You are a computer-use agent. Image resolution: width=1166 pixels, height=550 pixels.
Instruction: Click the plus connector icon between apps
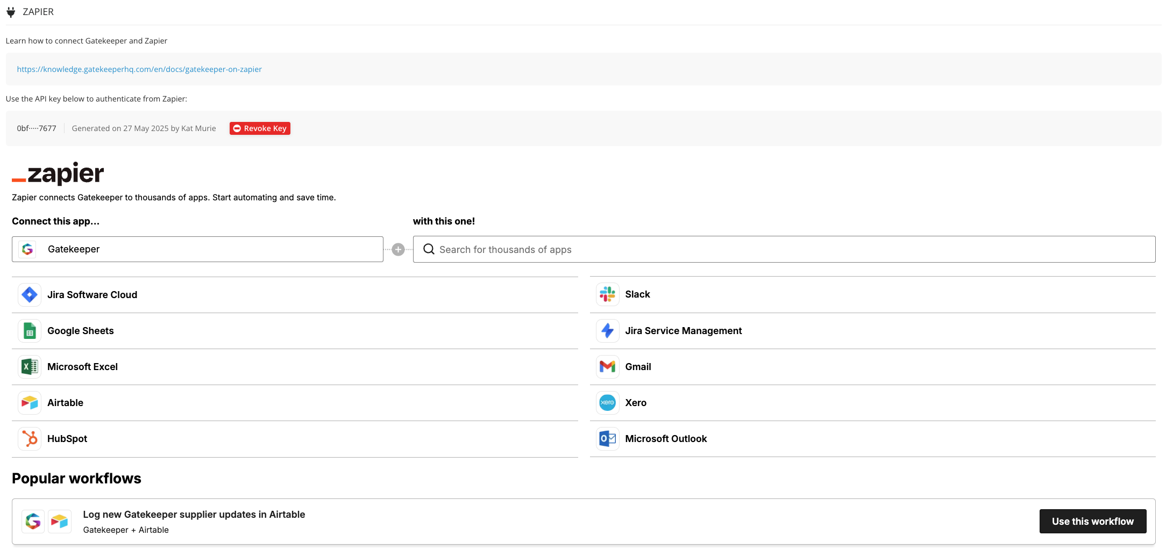398,249
